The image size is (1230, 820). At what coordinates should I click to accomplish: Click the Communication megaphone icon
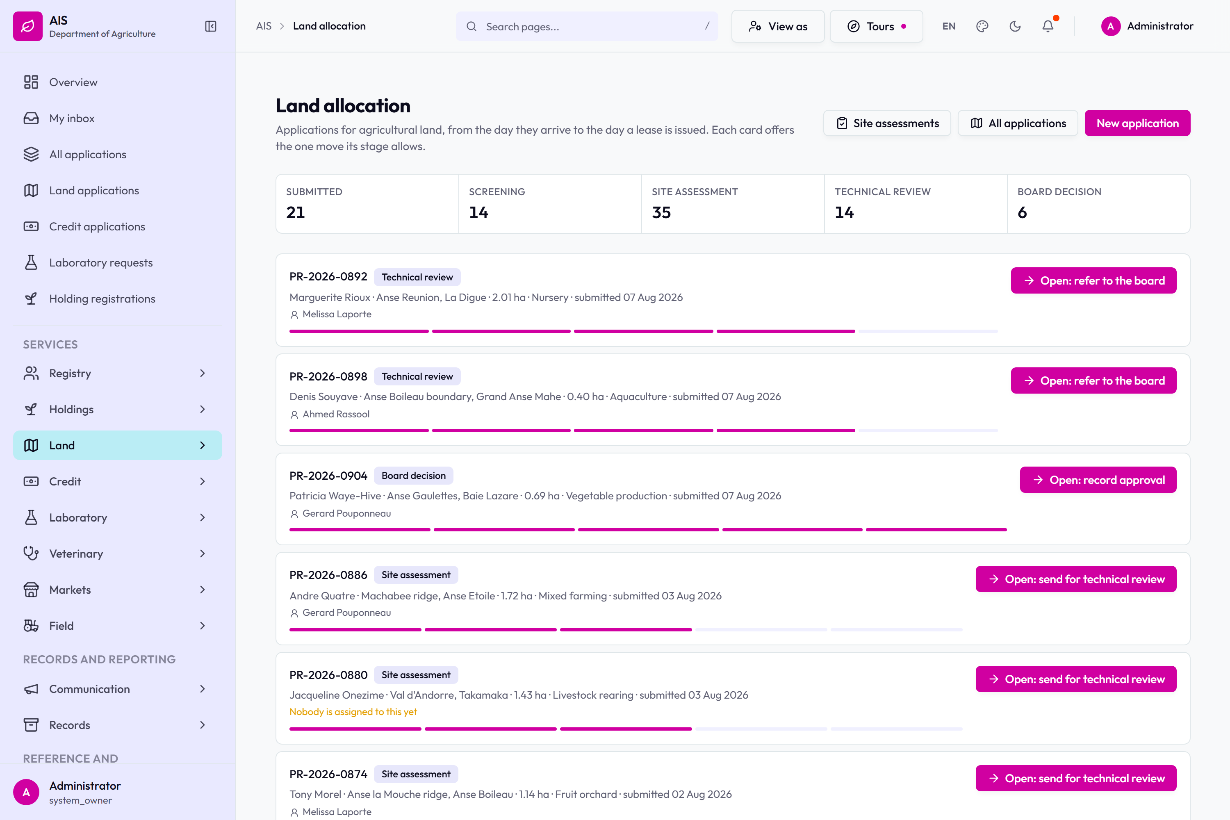(x=31, y=689)
